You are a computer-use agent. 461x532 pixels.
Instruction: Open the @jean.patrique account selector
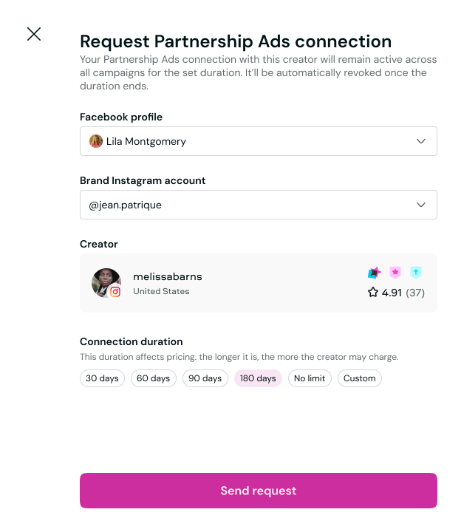[251, 205]
